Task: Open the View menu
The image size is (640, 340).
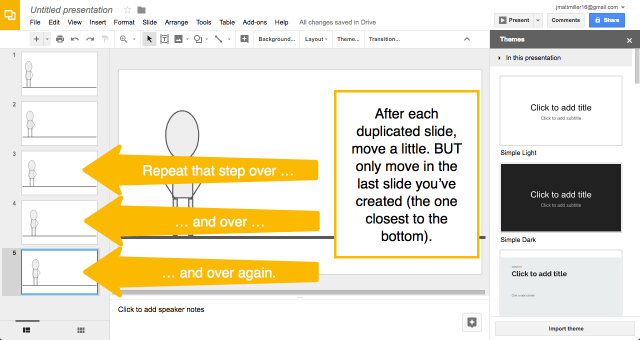Action: pos(74,22)
